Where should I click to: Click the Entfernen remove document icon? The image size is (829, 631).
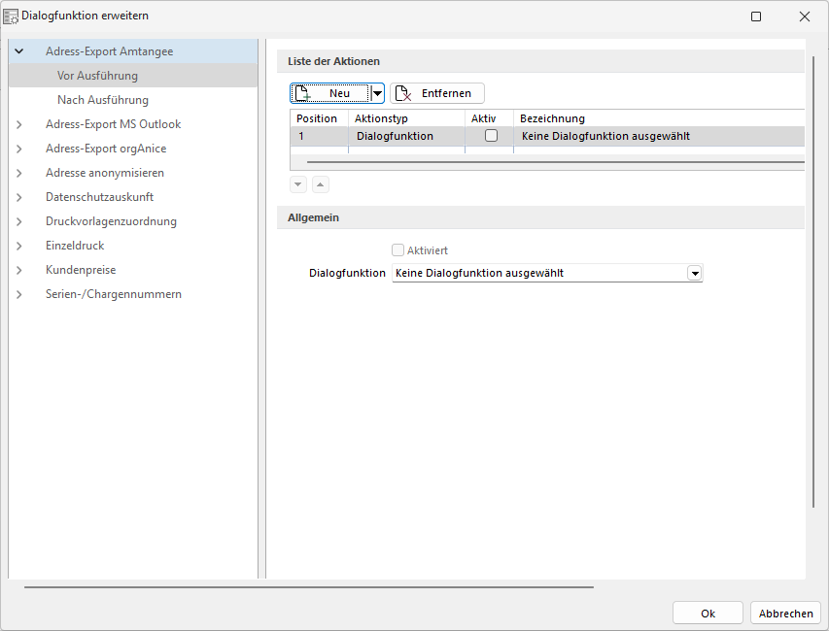click(x=403, y=93)
